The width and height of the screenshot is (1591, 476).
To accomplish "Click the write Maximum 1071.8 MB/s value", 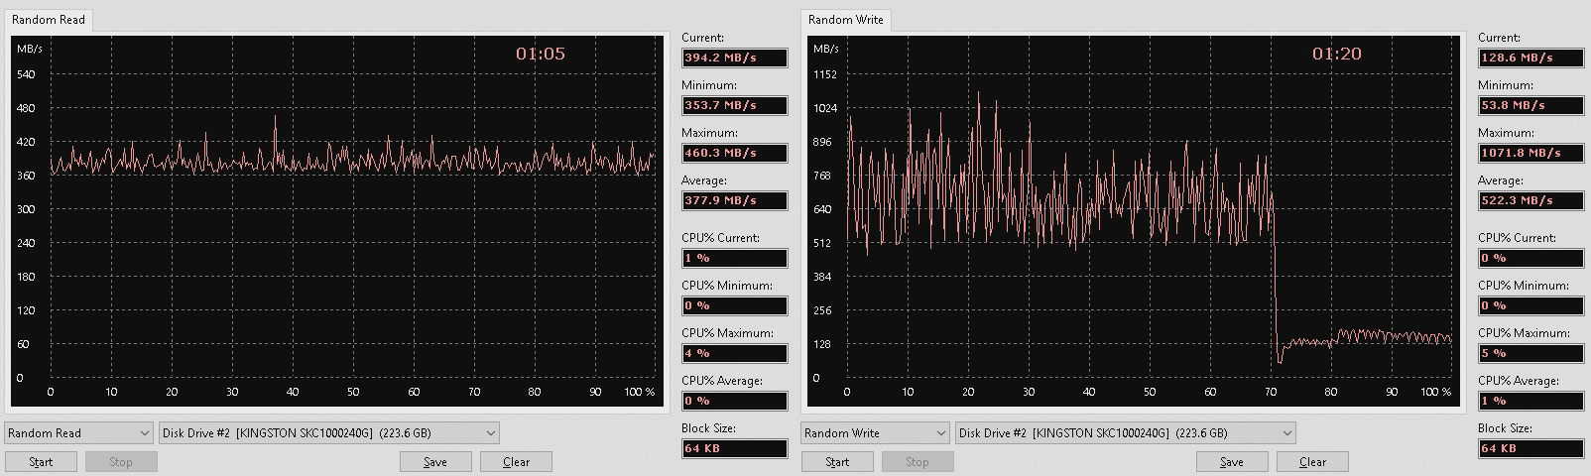I will click(1531, 153).
